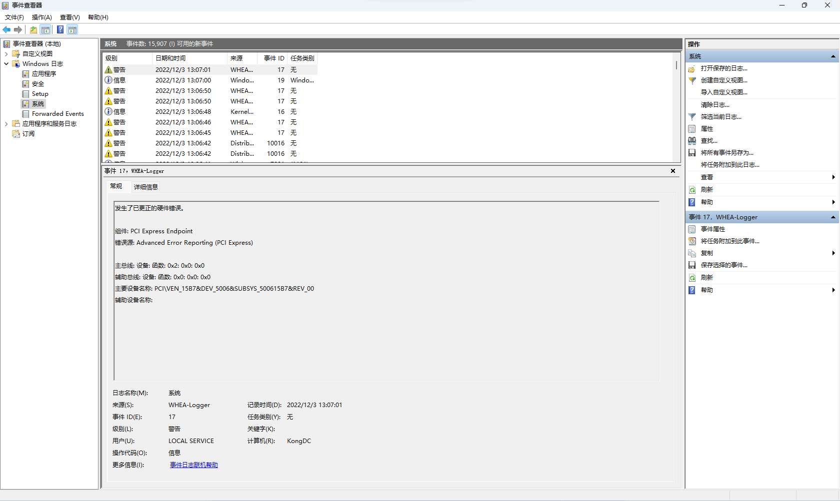Collapse the 系统 section in the actions pane

833,56
